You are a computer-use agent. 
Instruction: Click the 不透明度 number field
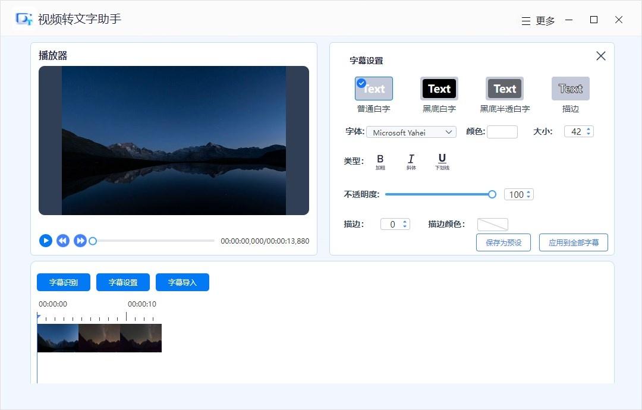pyautogui.click(x=516, y=194)
